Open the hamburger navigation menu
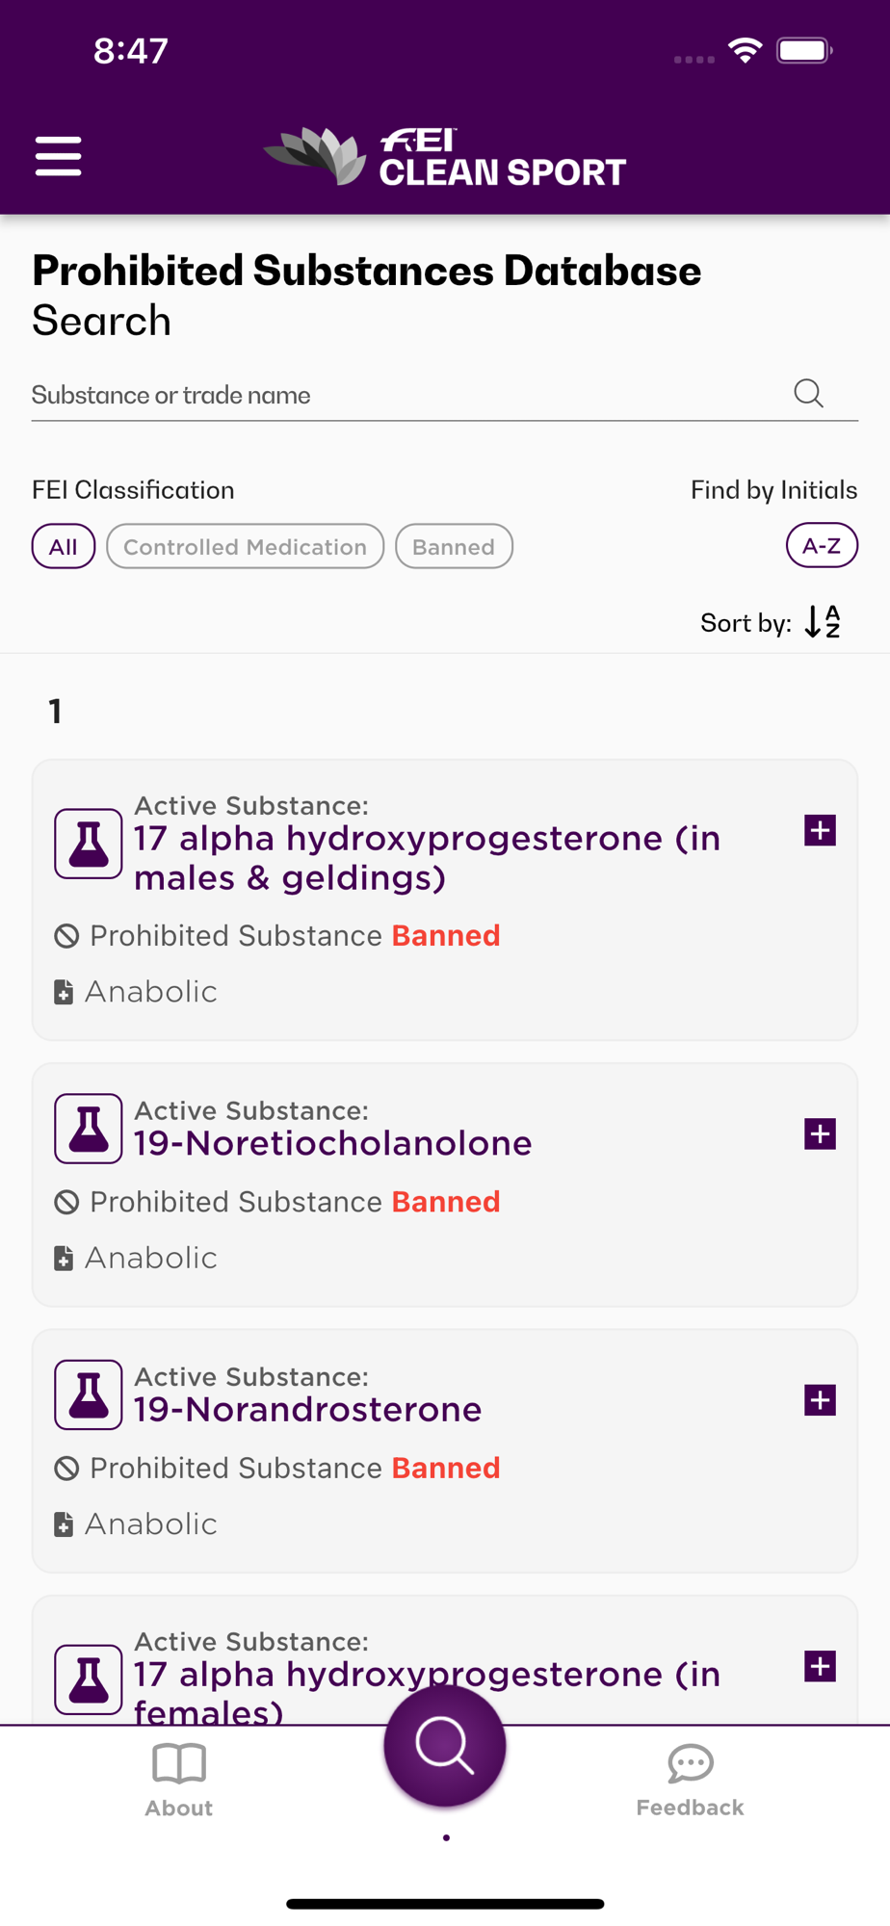 [x=58, y=156]
